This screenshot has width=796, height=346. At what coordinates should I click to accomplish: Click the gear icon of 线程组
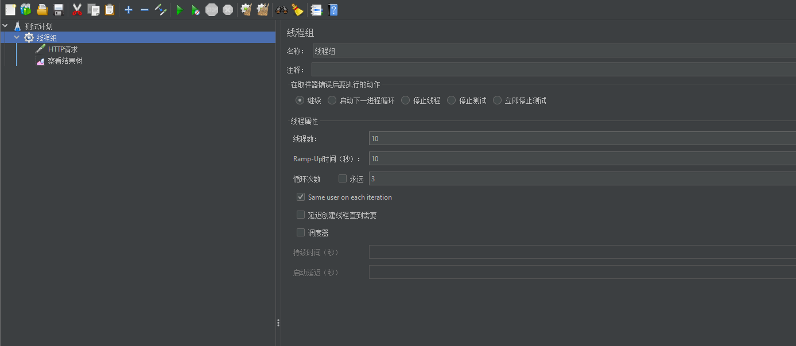coord(29,38)
